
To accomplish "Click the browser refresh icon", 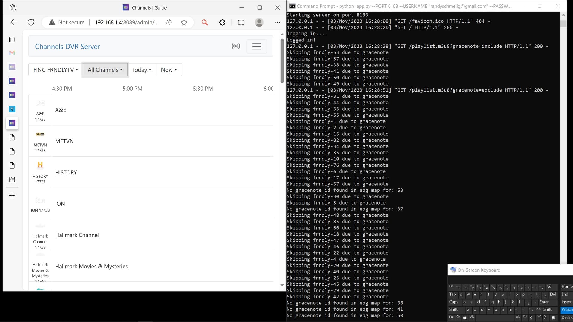I will [x=31, y=22].
